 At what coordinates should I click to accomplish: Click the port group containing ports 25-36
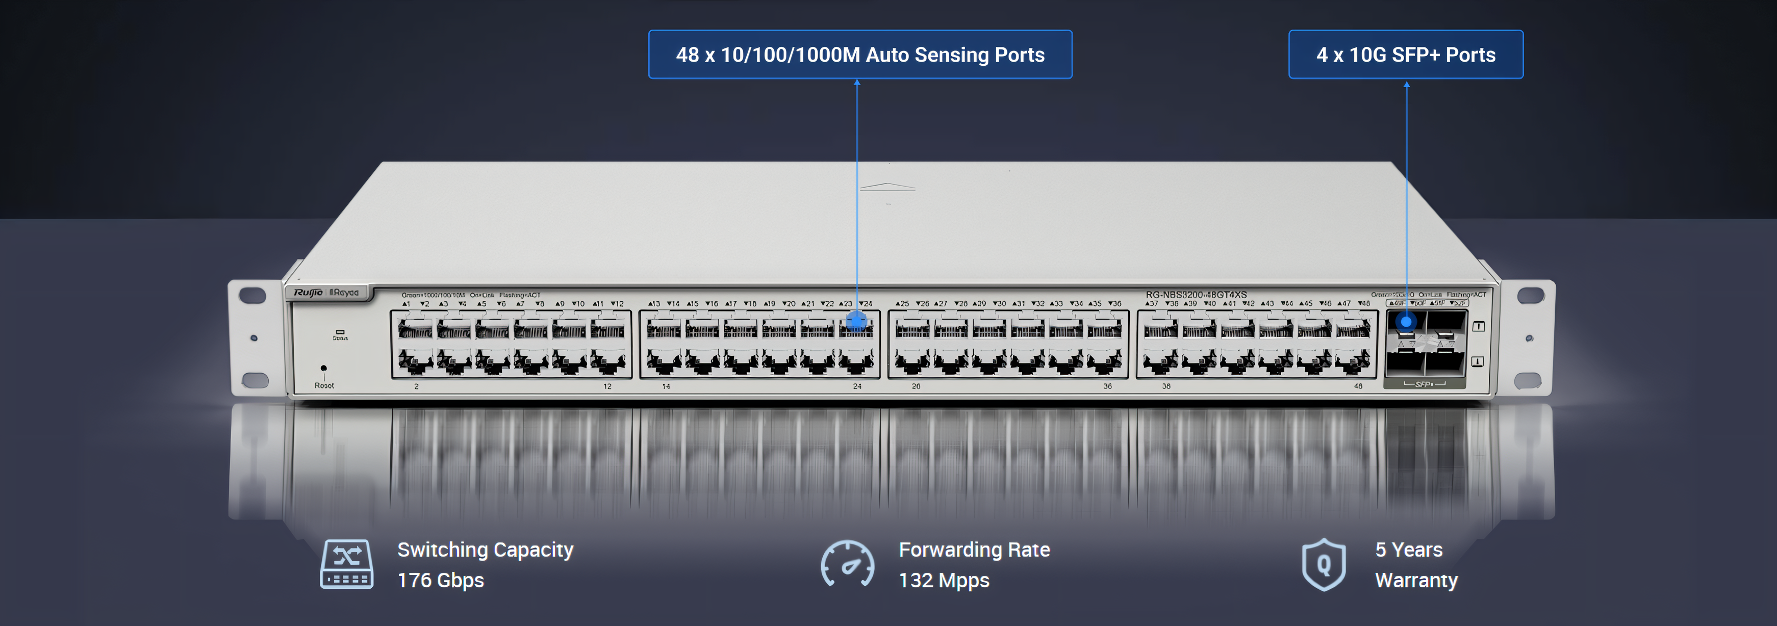[x=1008, y=344]
